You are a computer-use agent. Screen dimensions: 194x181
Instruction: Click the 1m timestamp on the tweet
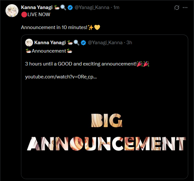point(116,7)
